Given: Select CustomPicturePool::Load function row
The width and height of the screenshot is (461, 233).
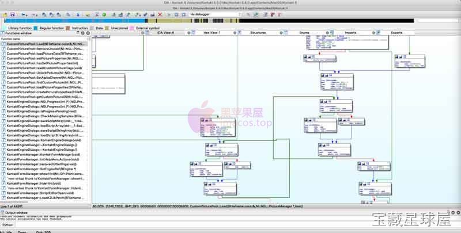Looking at the screenshot, I should click(44, 44).
